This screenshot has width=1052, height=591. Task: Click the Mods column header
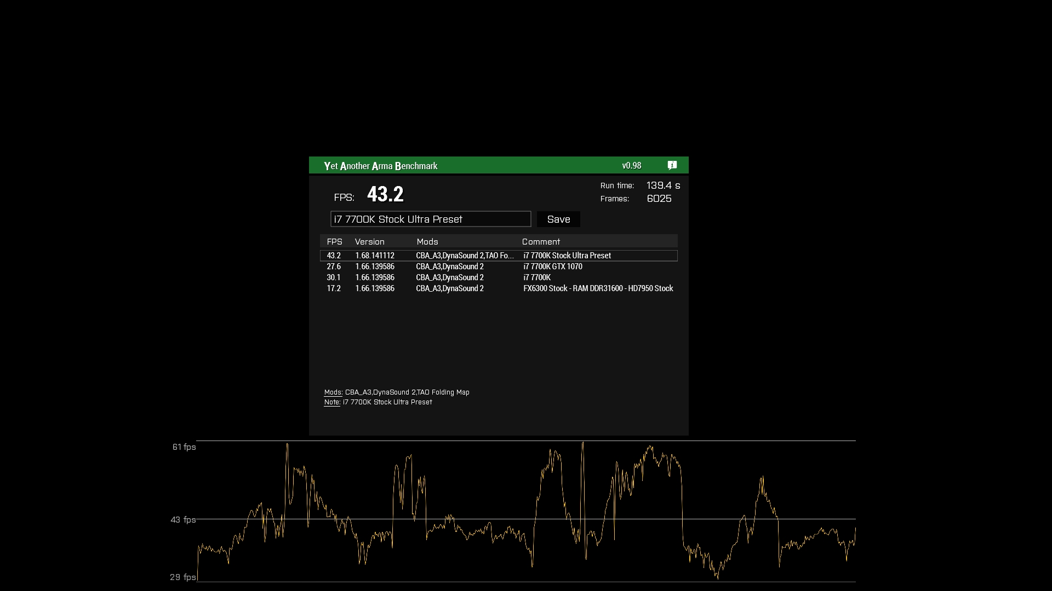(x=427, y=241)
